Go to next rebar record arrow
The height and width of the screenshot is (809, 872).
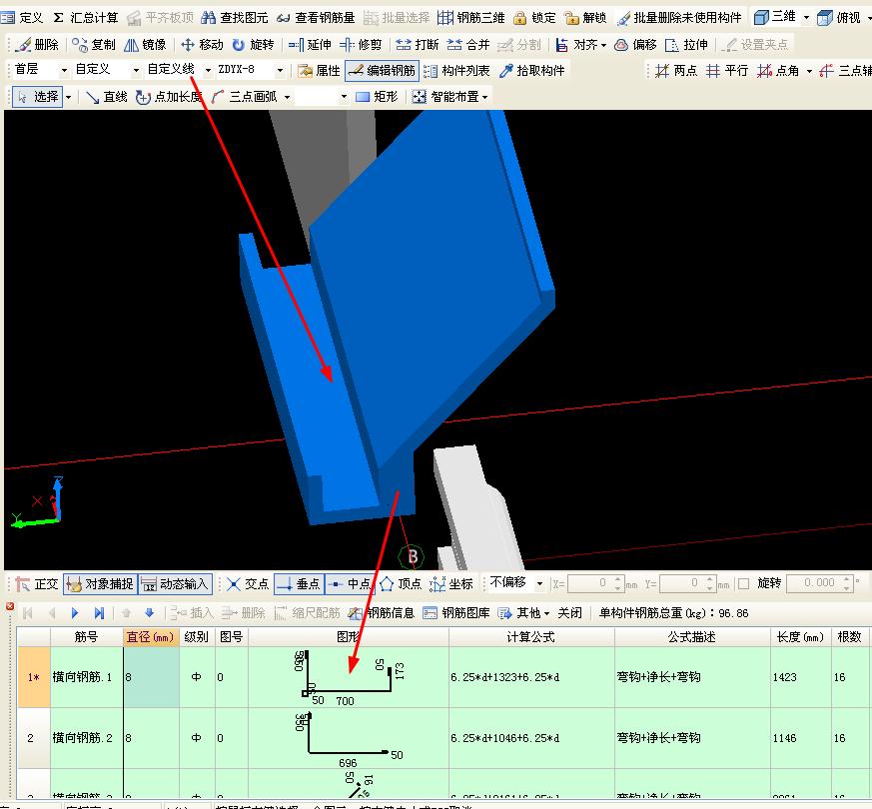(x=75, y=612)
